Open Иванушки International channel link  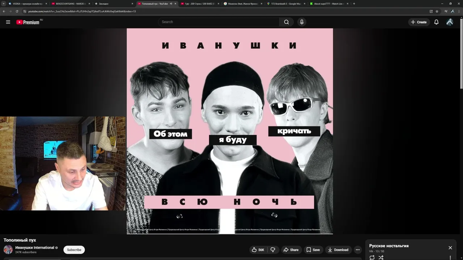(35, 248)
